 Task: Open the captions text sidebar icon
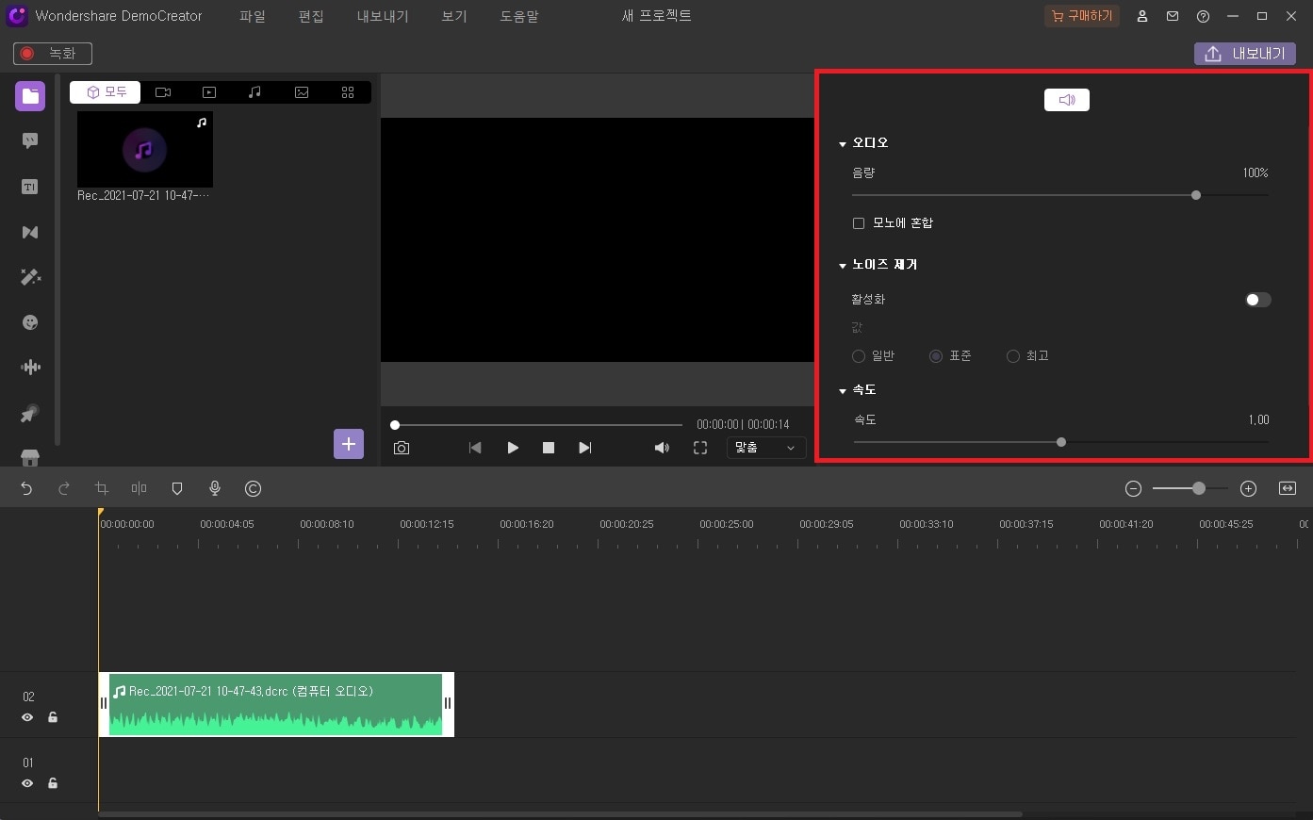click(x=30, y=187)
